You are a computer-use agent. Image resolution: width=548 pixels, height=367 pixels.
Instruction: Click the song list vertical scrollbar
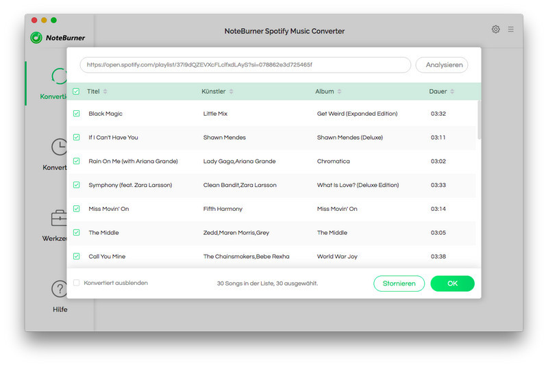478,120
